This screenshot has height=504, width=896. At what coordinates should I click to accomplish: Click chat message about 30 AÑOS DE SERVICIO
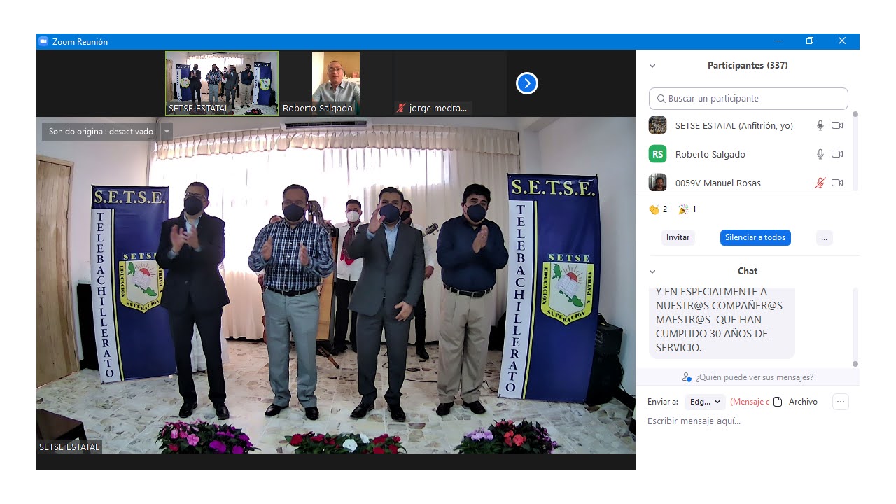pyautogui.click(x=722, y=323)
